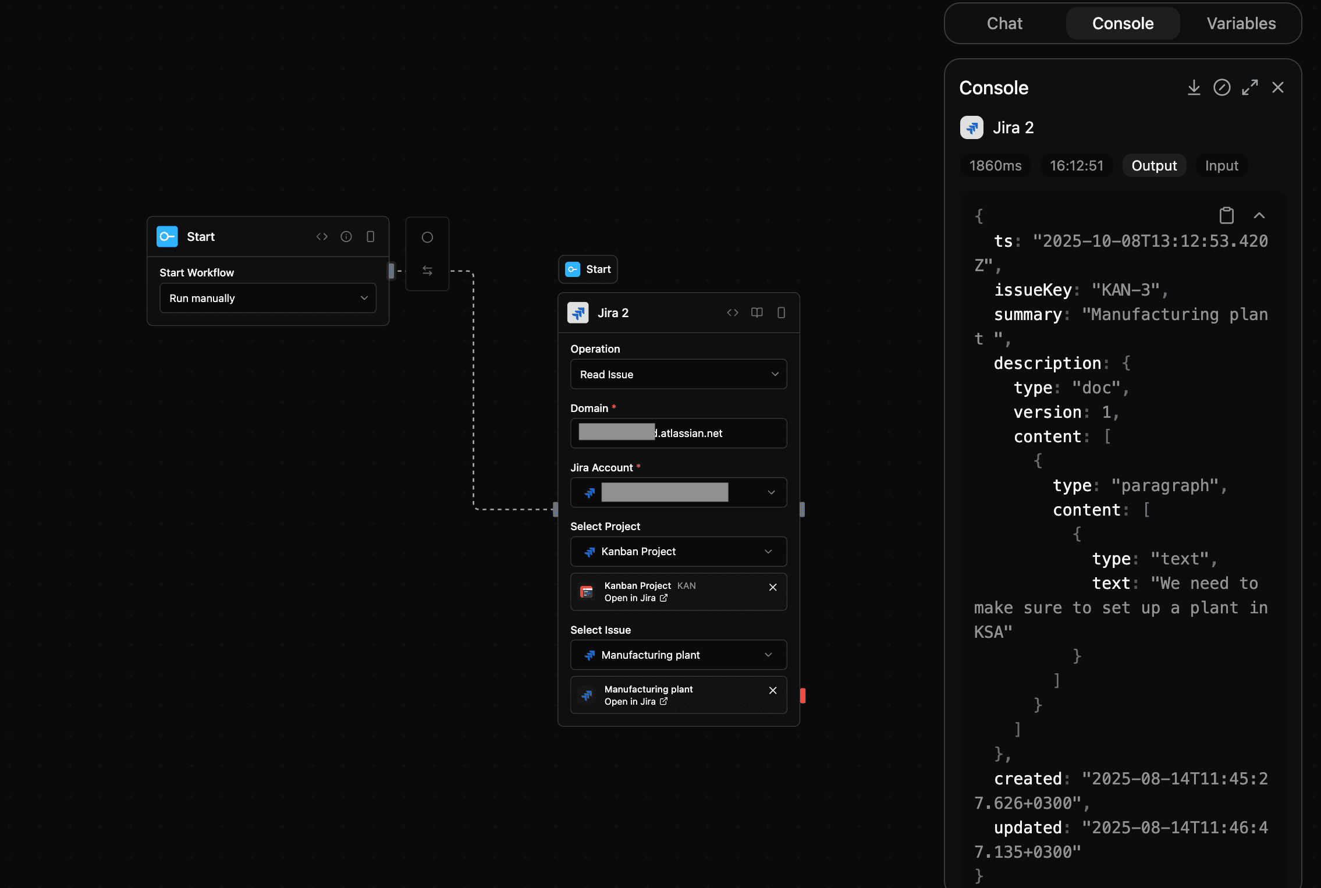Image resolution: width=1321 pixels, height=888 pixels.
Task: Click the code icon on the Jira 2 node
Action: (732, 312)
